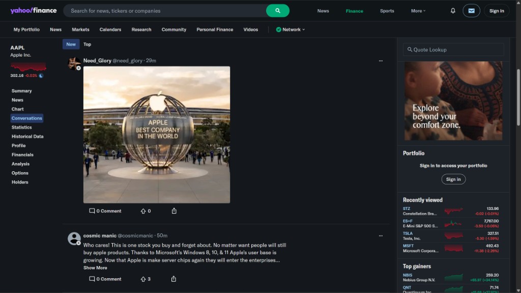Click Sign in button in top header

(497, 11)
